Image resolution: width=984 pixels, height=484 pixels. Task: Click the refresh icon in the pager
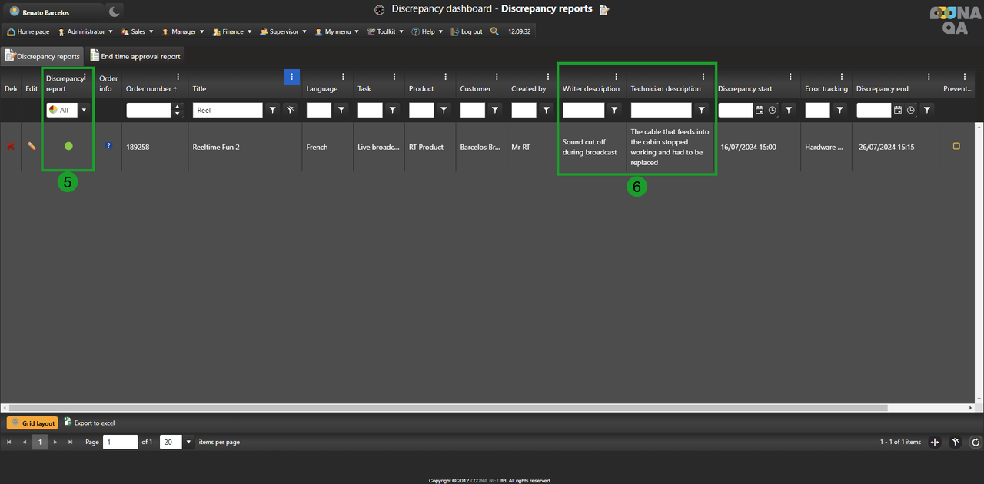tap(975, 442)
